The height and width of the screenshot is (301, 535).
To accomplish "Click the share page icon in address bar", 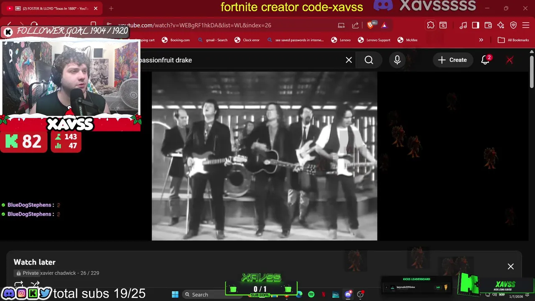I will pos(355,26).
